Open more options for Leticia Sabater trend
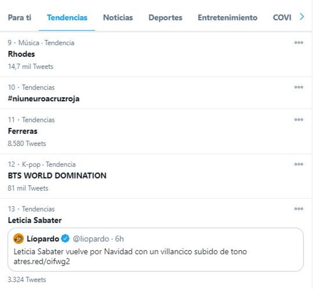The width and height of the screenshot is (313, 289). (x=298, y=209)
